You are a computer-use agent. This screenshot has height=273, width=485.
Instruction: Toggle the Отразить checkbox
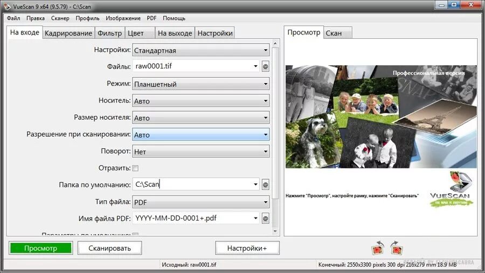coord(135,168)
